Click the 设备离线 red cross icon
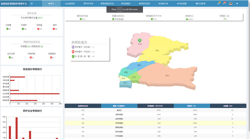 pos(52,57)
